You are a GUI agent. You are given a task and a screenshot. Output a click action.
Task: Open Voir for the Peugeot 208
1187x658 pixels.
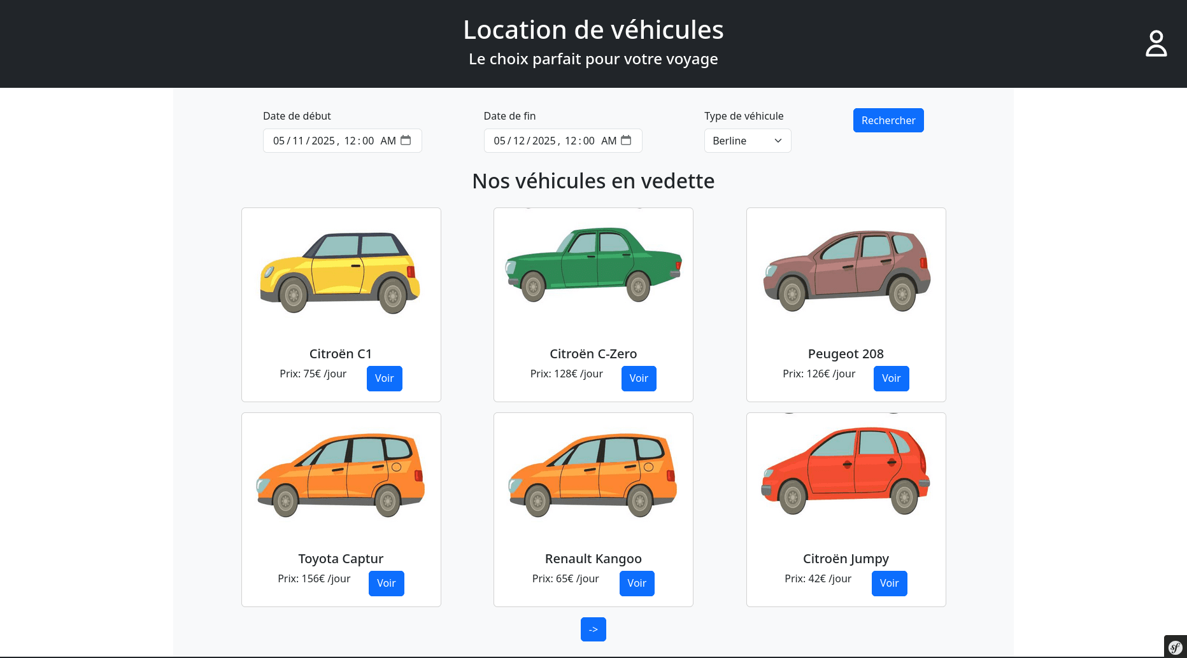click(x=891, y=378)
